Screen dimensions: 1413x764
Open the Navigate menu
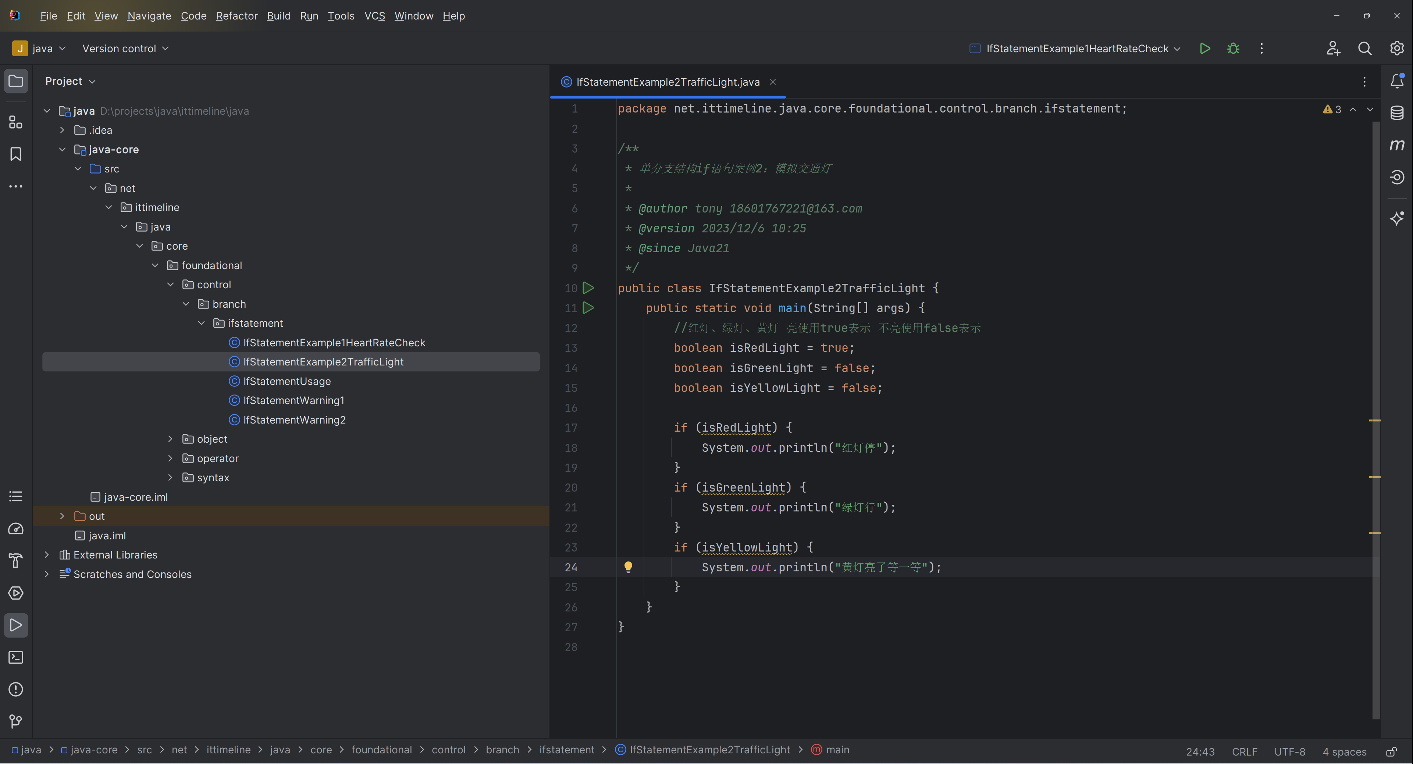click(x=149, y=16)
